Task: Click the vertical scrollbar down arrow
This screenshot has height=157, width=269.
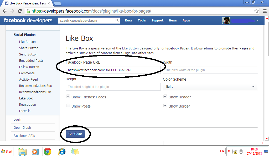Action: (x=267, y=138)
